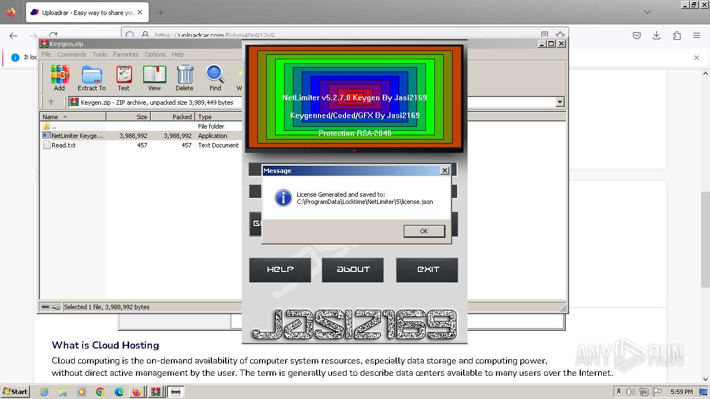
Task: Dismiss Firefox notification bar X
Action: pos(697,57)
